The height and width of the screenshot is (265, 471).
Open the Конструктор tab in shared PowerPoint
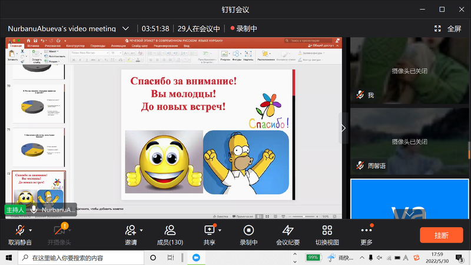point(75,46)
